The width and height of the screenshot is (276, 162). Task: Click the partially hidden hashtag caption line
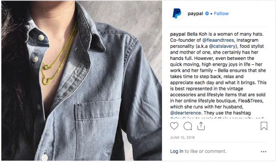tap(217, 118)
